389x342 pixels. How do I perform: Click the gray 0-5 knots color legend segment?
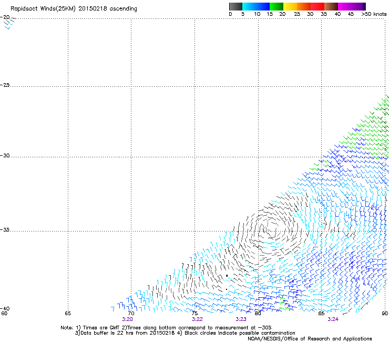(x=236, y=6)
